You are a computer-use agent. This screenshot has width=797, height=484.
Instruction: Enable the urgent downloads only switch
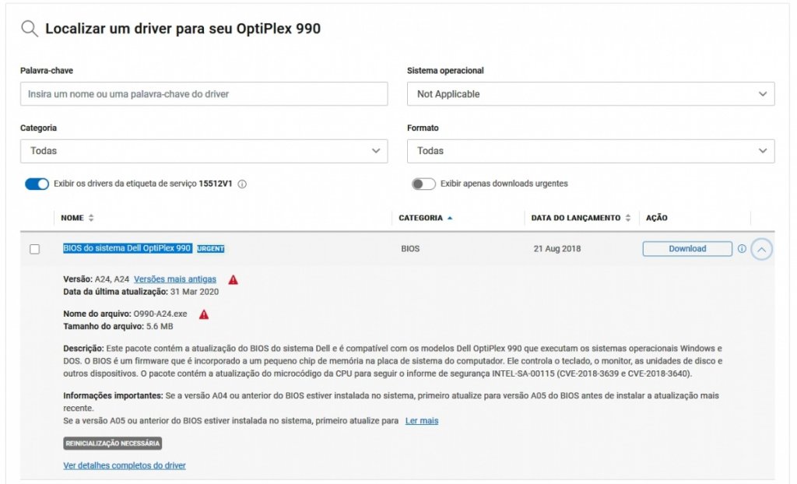click(423, 184)
